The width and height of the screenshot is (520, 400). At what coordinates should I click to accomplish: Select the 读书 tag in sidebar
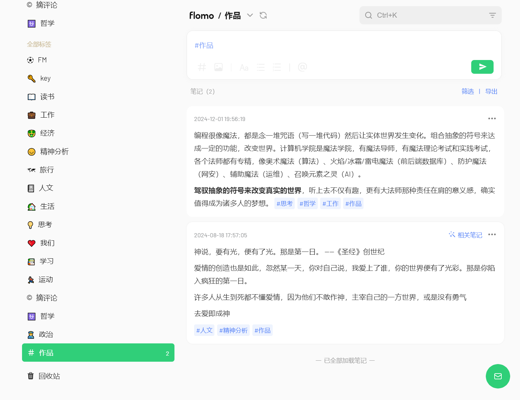[x=47, y=97]
